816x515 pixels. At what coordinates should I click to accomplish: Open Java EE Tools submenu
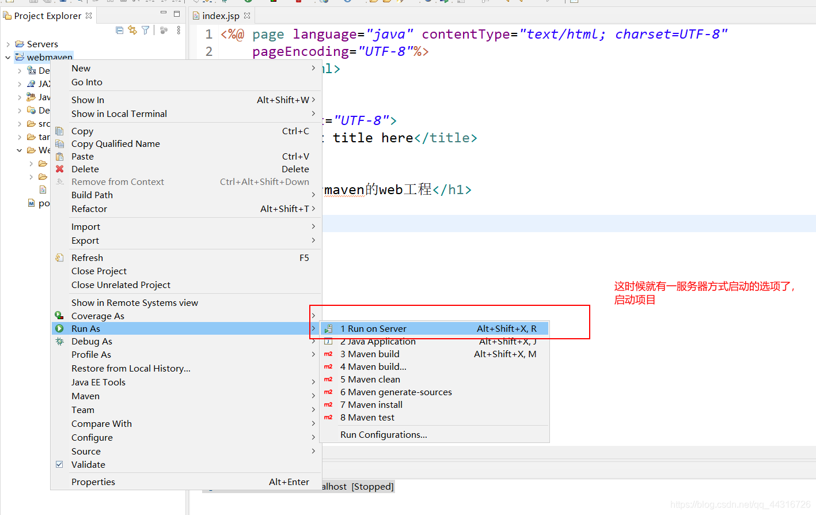click(186, 382)
